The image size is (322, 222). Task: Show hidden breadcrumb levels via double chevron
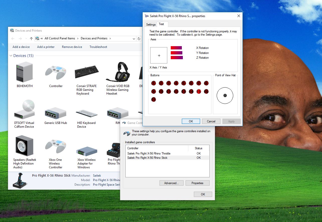coord(42,39)
